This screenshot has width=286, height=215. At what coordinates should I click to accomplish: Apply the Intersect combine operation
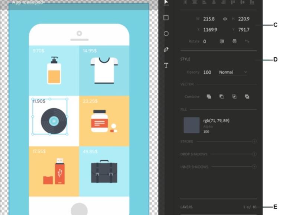(x=234, y=96)
